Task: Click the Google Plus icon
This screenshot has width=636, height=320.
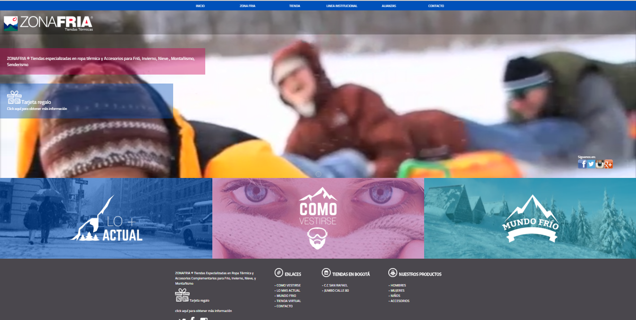Action: (609, 164)
